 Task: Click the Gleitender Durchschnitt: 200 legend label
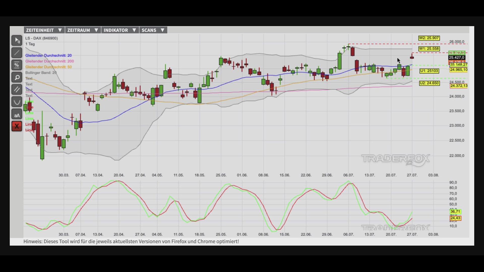coord(49,61)
